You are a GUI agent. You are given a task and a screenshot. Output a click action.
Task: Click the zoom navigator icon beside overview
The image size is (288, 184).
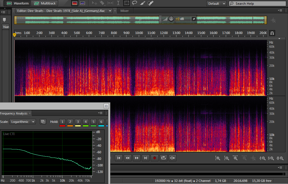pyautogui.click(x=273, y=20)
